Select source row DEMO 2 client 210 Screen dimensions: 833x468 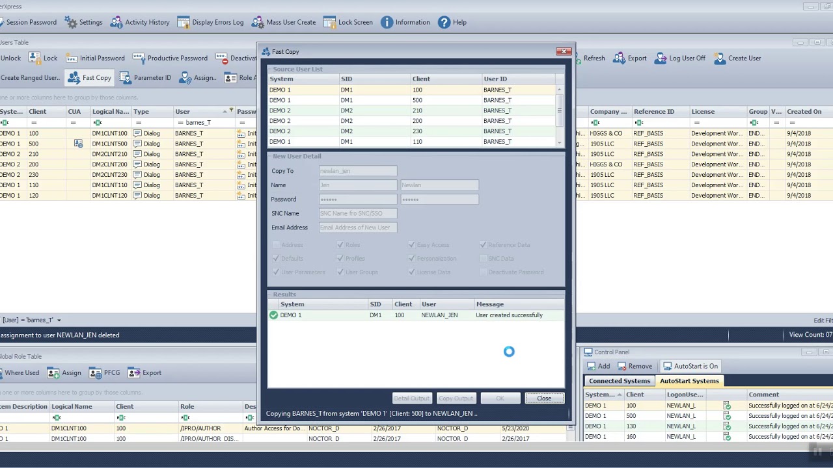click(412, 110)
